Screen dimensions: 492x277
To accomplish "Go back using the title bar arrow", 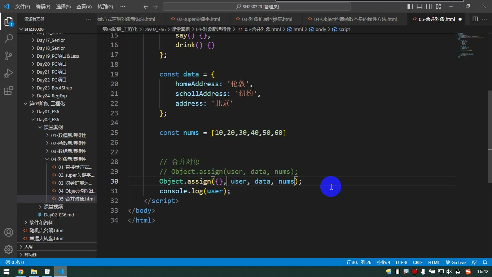I will click(x=146, y=6).
